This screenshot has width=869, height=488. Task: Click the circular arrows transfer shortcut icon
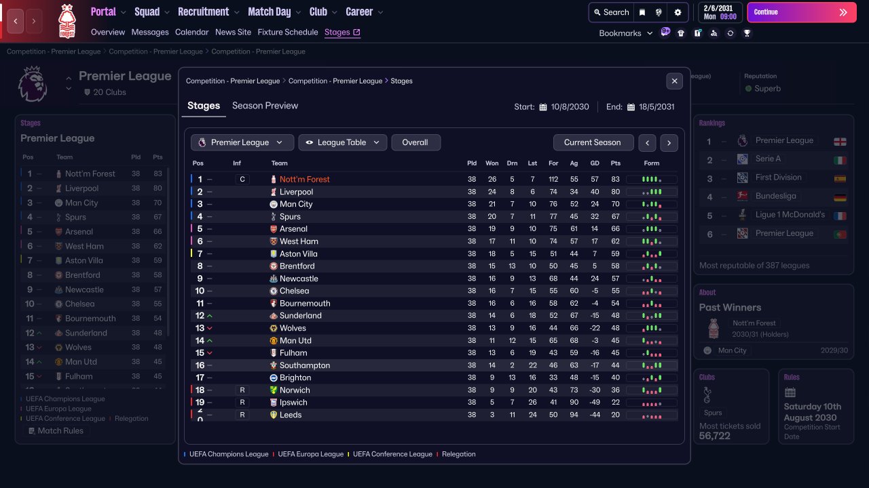pyautogui.click(x=731, y=33)
